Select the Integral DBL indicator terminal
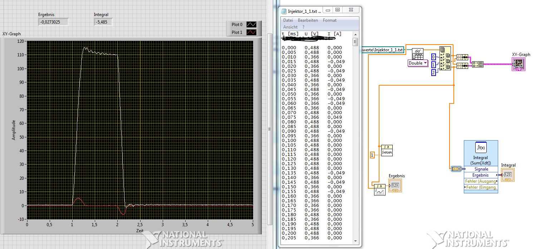This screenshot has height=249, width=535. [507, 174]
